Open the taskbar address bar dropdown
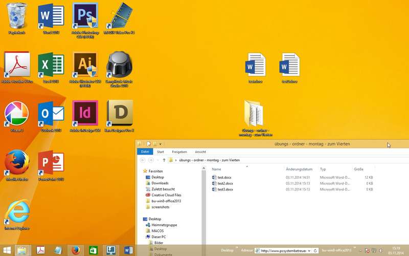Image resolution: width=409 pixels, height=256 pixels. (x=309, y=251)
